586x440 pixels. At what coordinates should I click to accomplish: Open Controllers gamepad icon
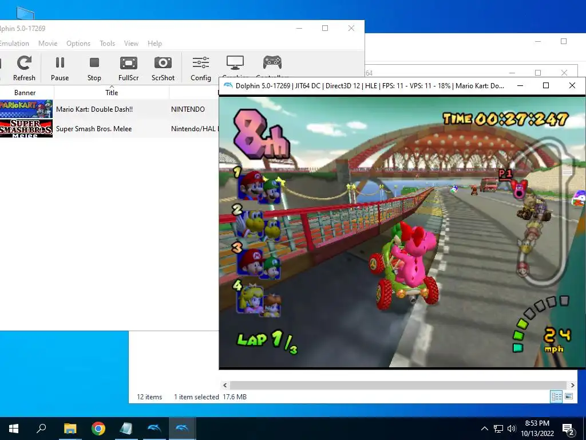[x=272, y=62]
